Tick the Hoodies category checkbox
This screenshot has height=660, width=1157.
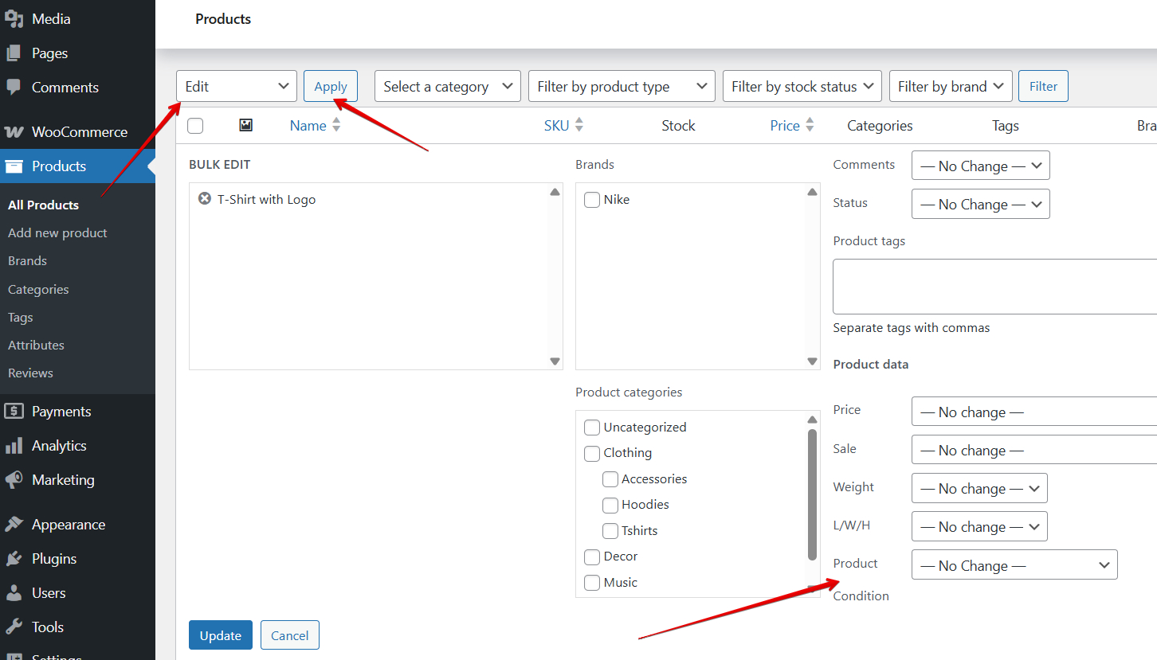610,505
